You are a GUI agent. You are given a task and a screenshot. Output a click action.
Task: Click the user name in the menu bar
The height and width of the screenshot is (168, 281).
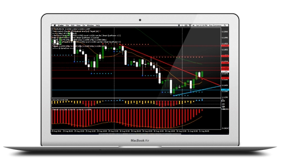(215, 25)
